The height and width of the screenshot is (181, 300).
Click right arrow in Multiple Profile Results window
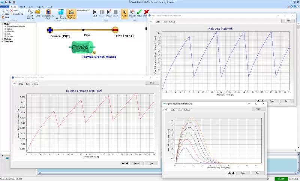pos(233,173)
